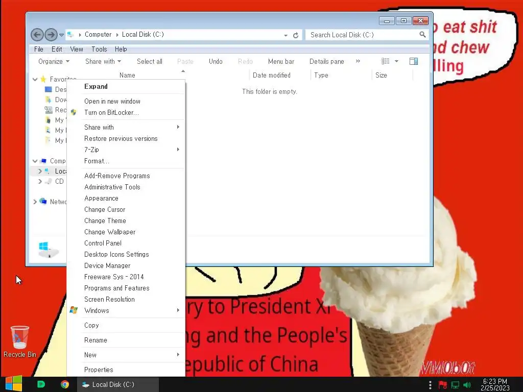Choose Turn on BitLocker
The height and width of the screenshot is (392, 523).
pyautogui.click(x=126, y=112)
